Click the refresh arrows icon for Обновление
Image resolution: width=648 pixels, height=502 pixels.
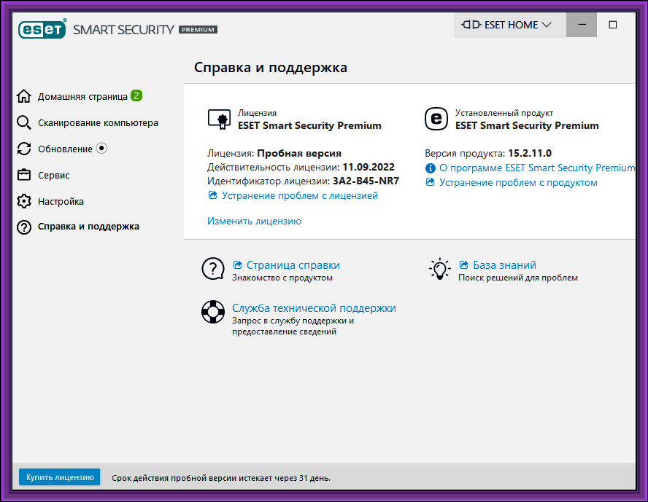(24, 149)
